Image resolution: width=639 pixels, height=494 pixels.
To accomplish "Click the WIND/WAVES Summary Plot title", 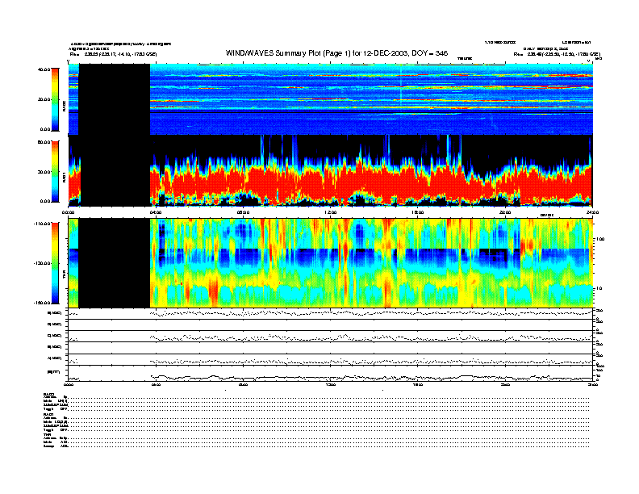I will coord(336,53).
